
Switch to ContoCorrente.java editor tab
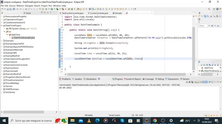[x=98, y=13]
